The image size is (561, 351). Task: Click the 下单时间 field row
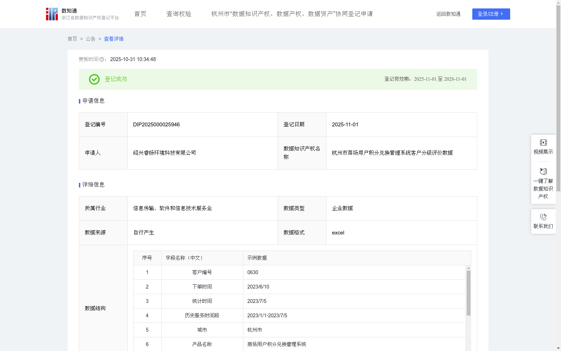pyautogui.click(x=299, y=287)
